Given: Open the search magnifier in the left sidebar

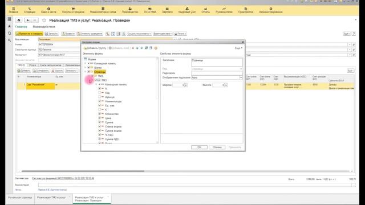Looking at the screenshot, I should coord(9,40).
